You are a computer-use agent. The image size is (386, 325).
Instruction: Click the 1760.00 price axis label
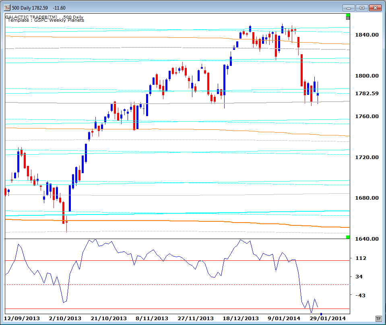pyautogui.click(x=367, y=117)
